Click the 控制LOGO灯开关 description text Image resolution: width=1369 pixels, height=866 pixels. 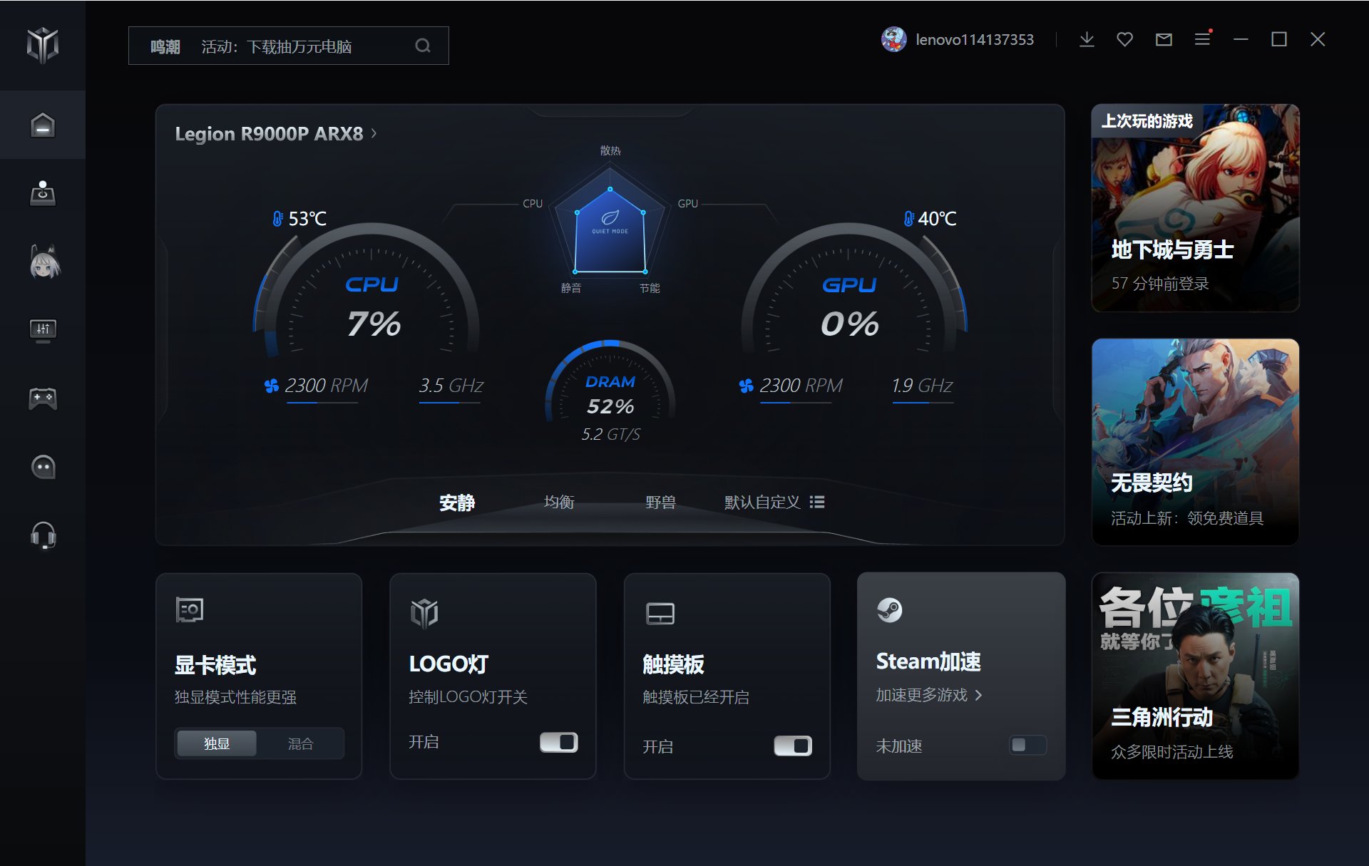(468, 697)
